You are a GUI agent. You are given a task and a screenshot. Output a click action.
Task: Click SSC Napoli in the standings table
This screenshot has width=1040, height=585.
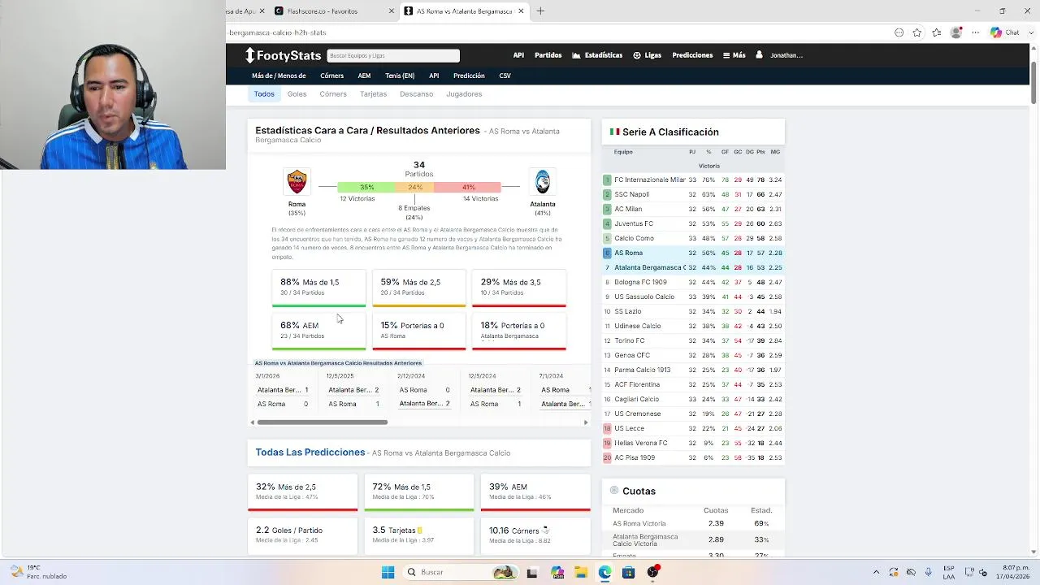click(631, 194)
